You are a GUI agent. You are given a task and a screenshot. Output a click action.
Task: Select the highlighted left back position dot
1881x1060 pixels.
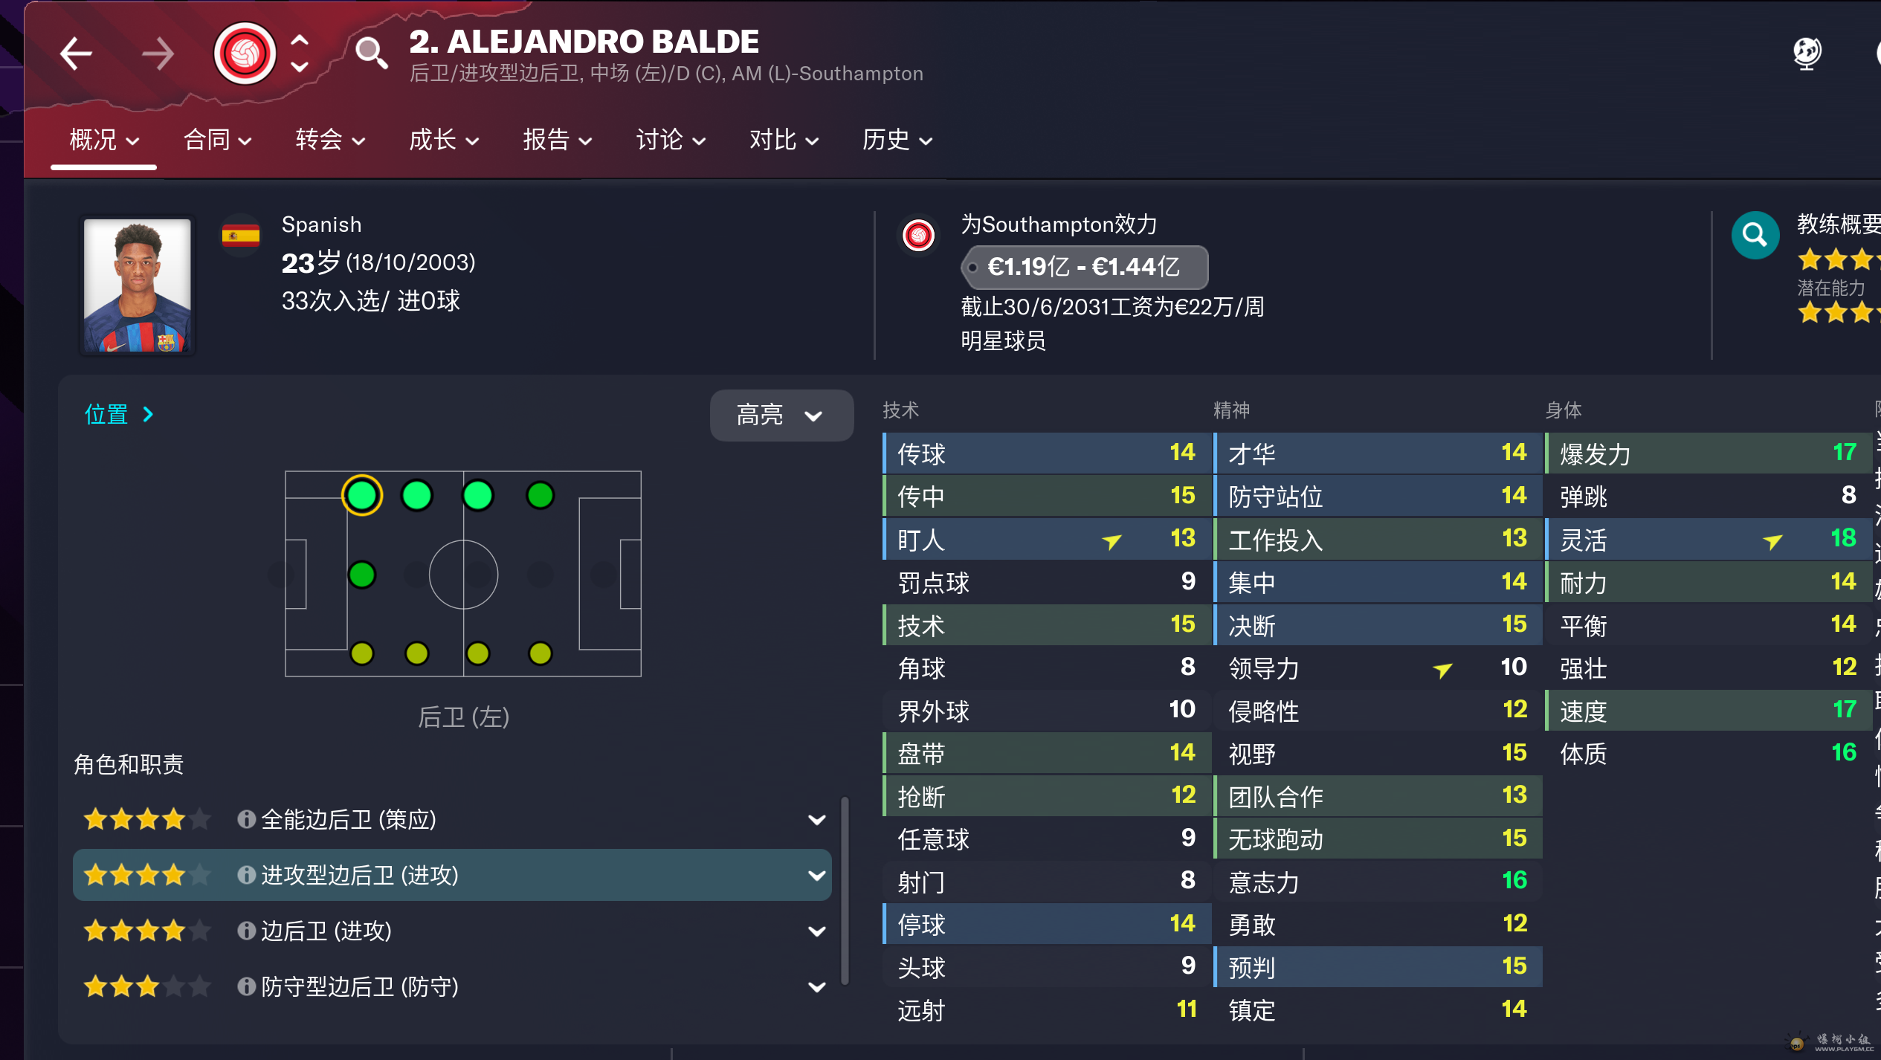[x=362, y=495]
